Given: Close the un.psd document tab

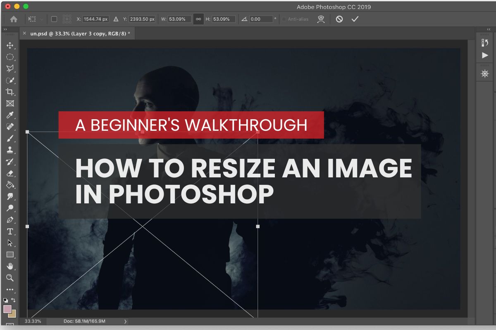Looking at the screenshot, I should (24, 33).
